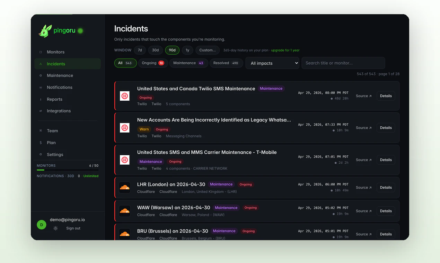Select the 30d window tab
This screenshot has width=440, height=263.
[155, 50]
